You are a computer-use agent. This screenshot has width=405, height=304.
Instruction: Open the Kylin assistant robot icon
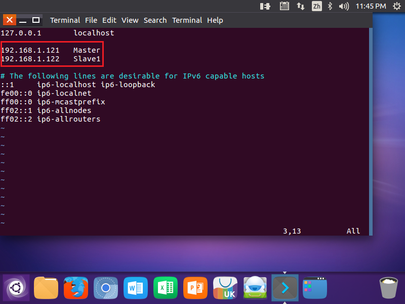click(255, 288)
